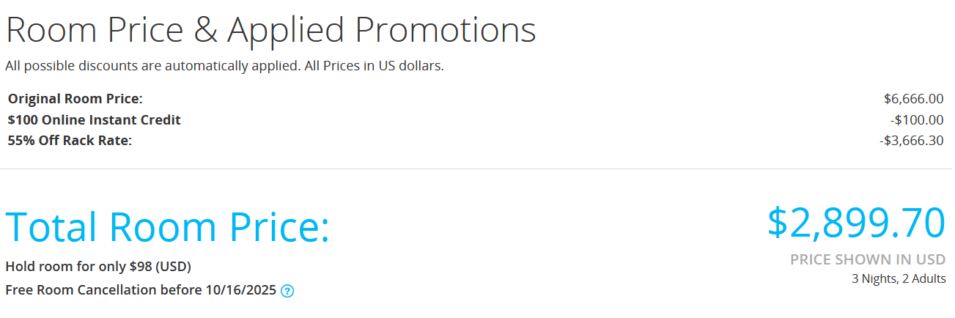The height and width of the screenshot is (318, 955).
Task: Click the help icon beside Free Room Cancellation
Action: (287, 291)
